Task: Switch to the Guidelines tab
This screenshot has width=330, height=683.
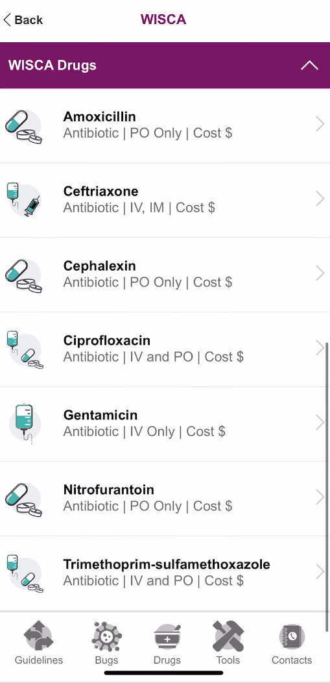Action: point(39,643)
